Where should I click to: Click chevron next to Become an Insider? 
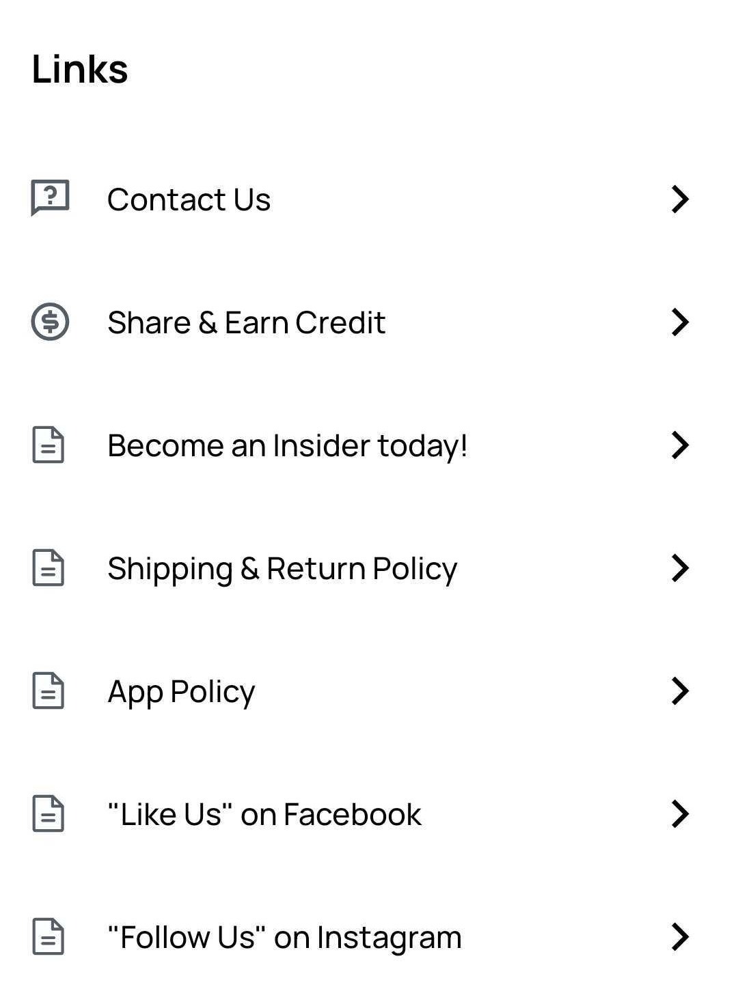[x=680, y=445]
